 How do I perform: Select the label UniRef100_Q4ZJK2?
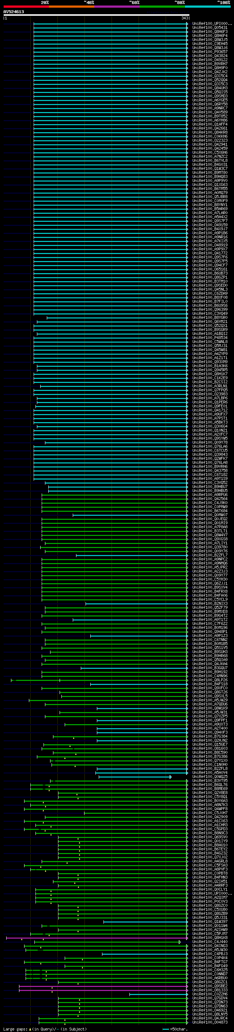pos(210,72)
